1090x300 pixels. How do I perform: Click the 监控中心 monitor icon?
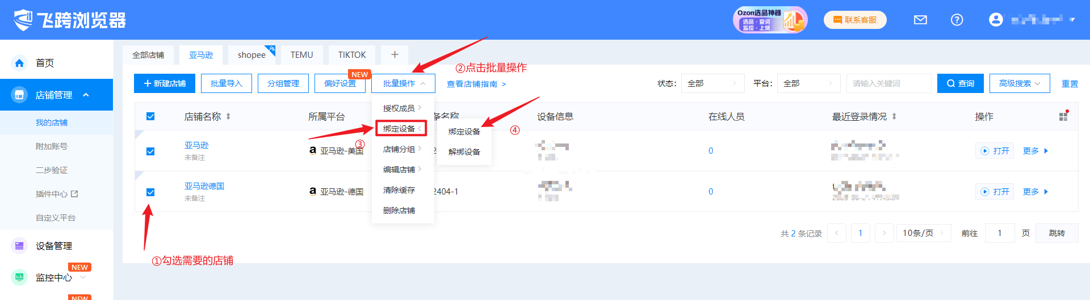tap(19, 277)
